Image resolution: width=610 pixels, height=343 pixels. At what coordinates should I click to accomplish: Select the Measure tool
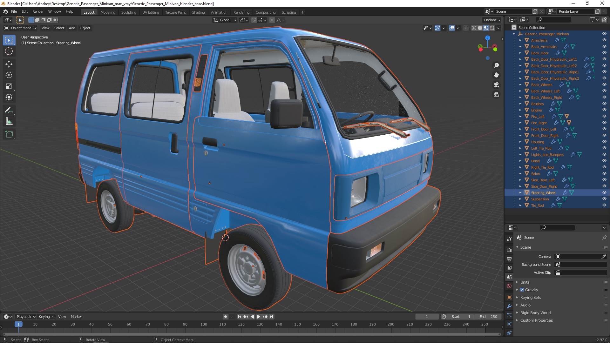pos(9,122)
